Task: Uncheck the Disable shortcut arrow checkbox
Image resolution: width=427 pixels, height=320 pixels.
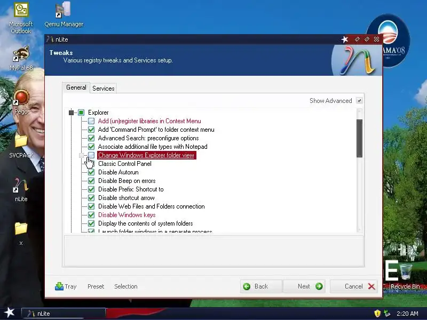Action: coord(91,198)
